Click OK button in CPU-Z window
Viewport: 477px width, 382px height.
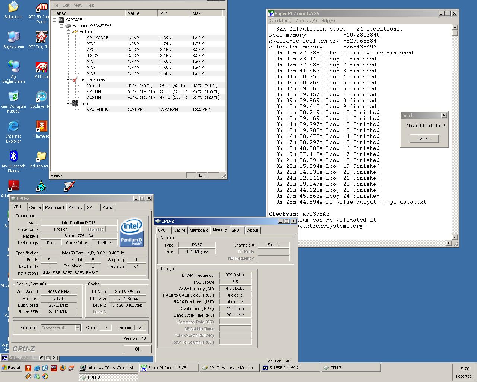coord(138,349)
